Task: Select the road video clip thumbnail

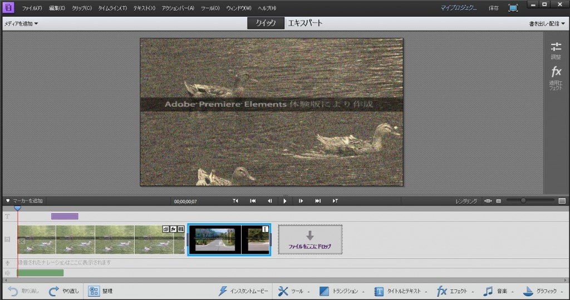Action: click(x=229, y=240)
